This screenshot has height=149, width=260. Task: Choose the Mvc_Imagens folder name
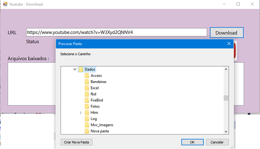(102, 125)
